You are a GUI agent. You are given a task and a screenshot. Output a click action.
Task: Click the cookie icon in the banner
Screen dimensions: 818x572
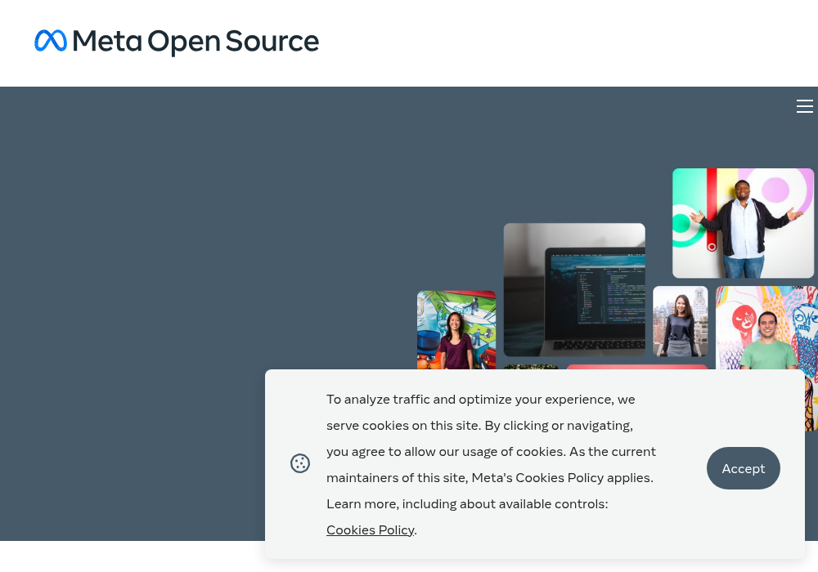point(300,463)
